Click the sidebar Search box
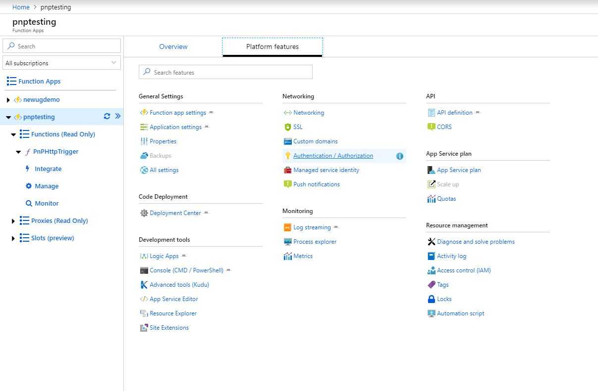 click(x=61, y=46)
